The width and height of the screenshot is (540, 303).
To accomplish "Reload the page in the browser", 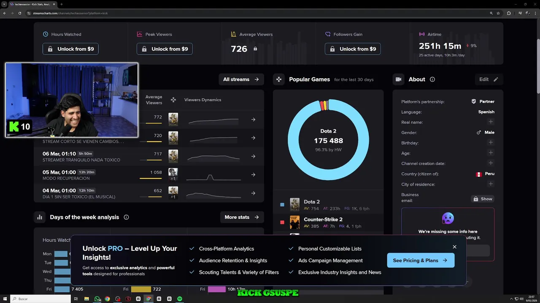I will click(x=19, y=13).
